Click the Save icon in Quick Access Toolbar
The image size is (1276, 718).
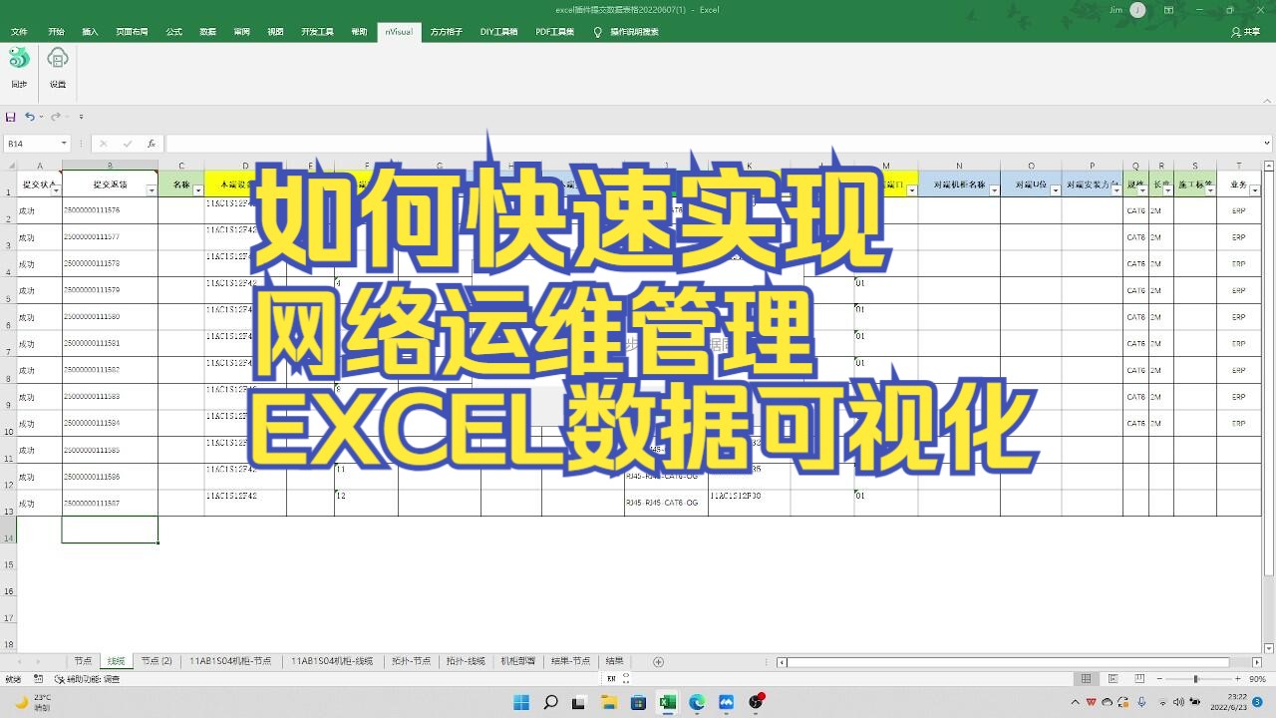[x=10, y=118]
